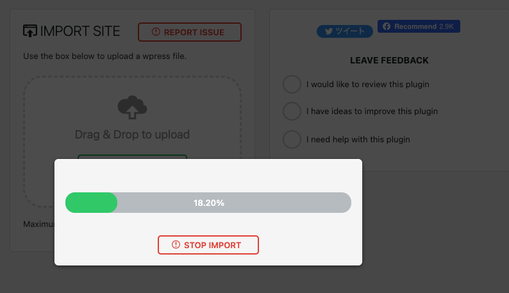Click the warning icon in Report Issue
The height and width of the screenshot is (293, 509).
(156, 32)
